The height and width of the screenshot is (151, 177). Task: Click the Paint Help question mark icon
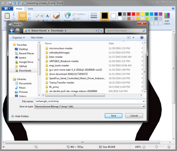click(173, 9)
